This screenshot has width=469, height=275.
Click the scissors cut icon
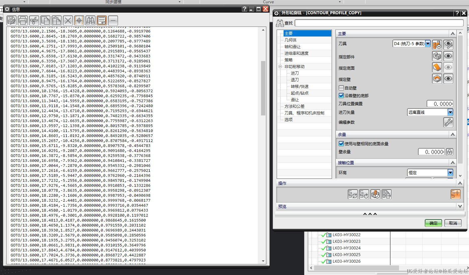pos(34,20)
